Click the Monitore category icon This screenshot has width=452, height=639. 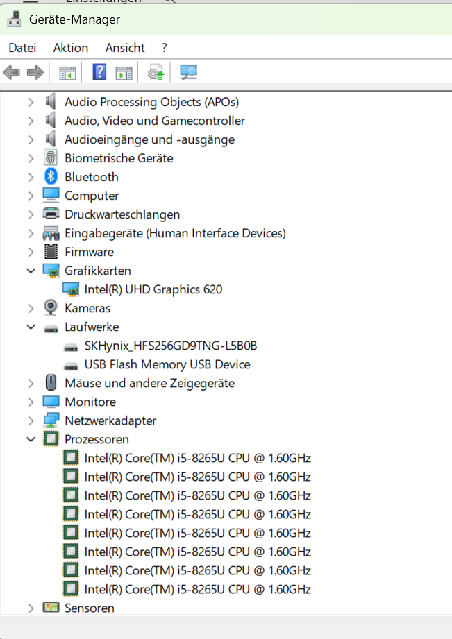pos(51,402)
